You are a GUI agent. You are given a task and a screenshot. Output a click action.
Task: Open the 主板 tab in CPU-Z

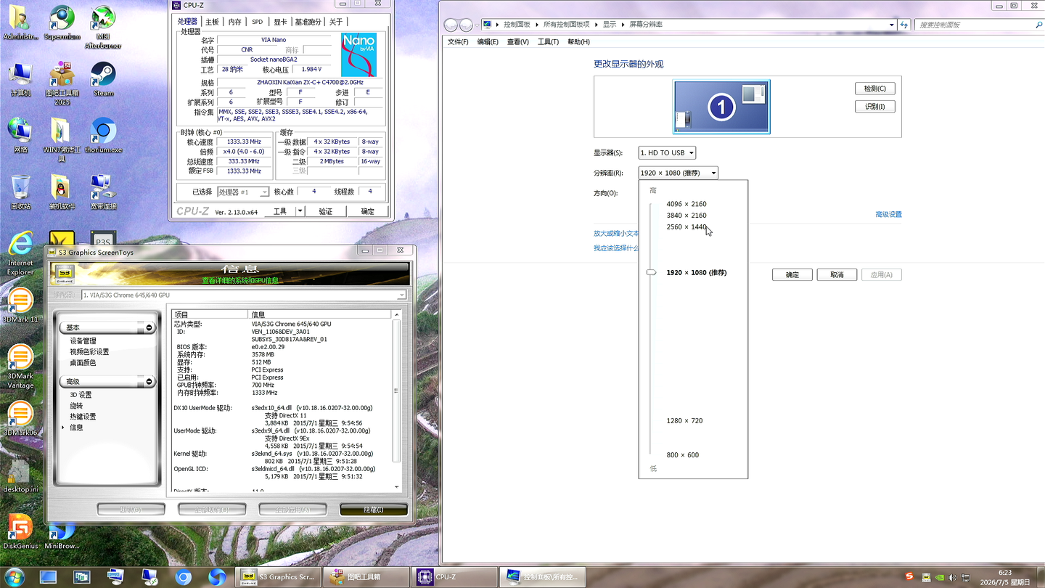tap(212, 22)
